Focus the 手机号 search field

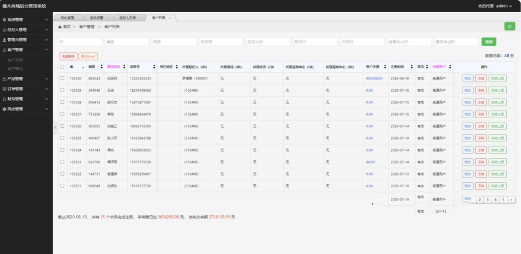[x=221, y=42]
